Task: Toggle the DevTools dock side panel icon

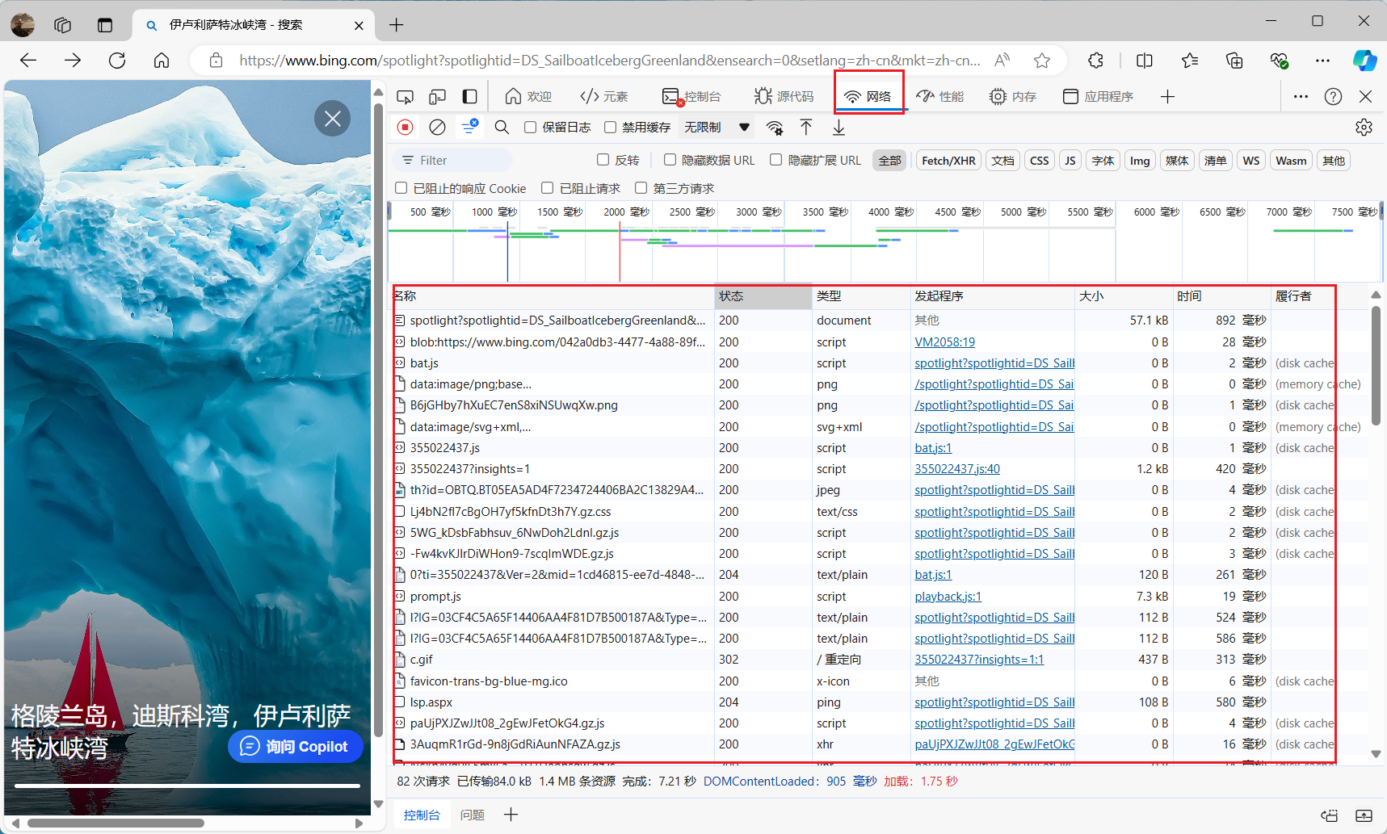Action: 469,97
